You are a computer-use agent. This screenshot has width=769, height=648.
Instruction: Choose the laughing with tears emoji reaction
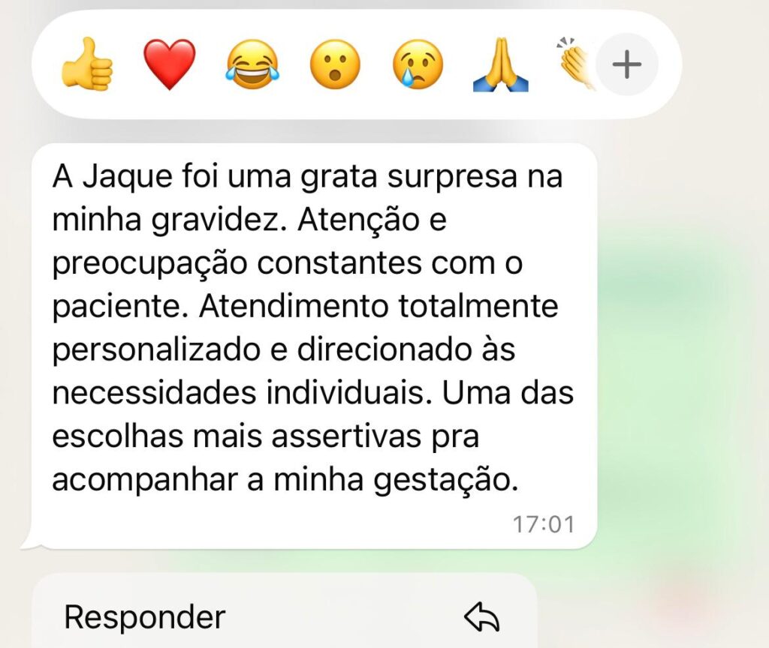tap(252, 64)
